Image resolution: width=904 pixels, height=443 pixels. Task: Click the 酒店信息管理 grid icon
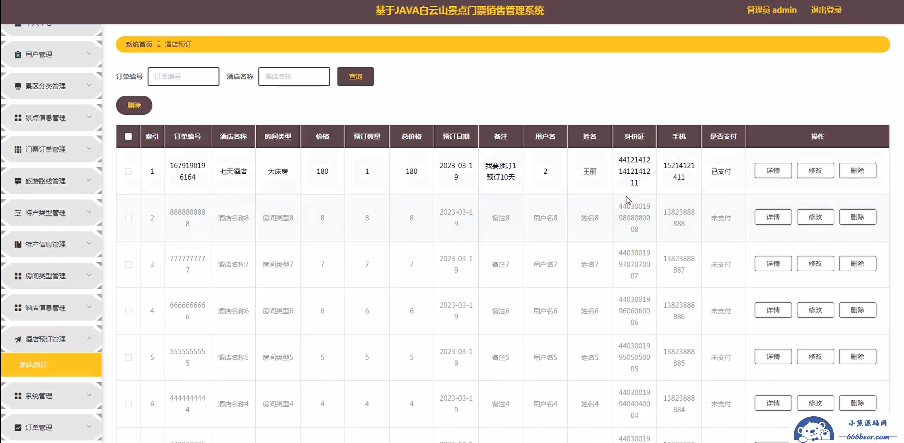point(18,308)
